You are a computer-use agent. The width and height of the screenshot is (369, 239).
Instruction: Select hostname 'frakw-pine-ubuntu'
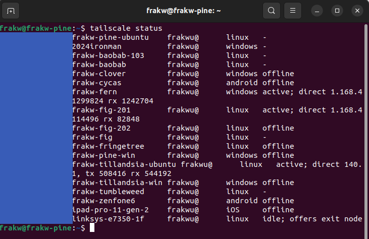[x=111, y=37]
